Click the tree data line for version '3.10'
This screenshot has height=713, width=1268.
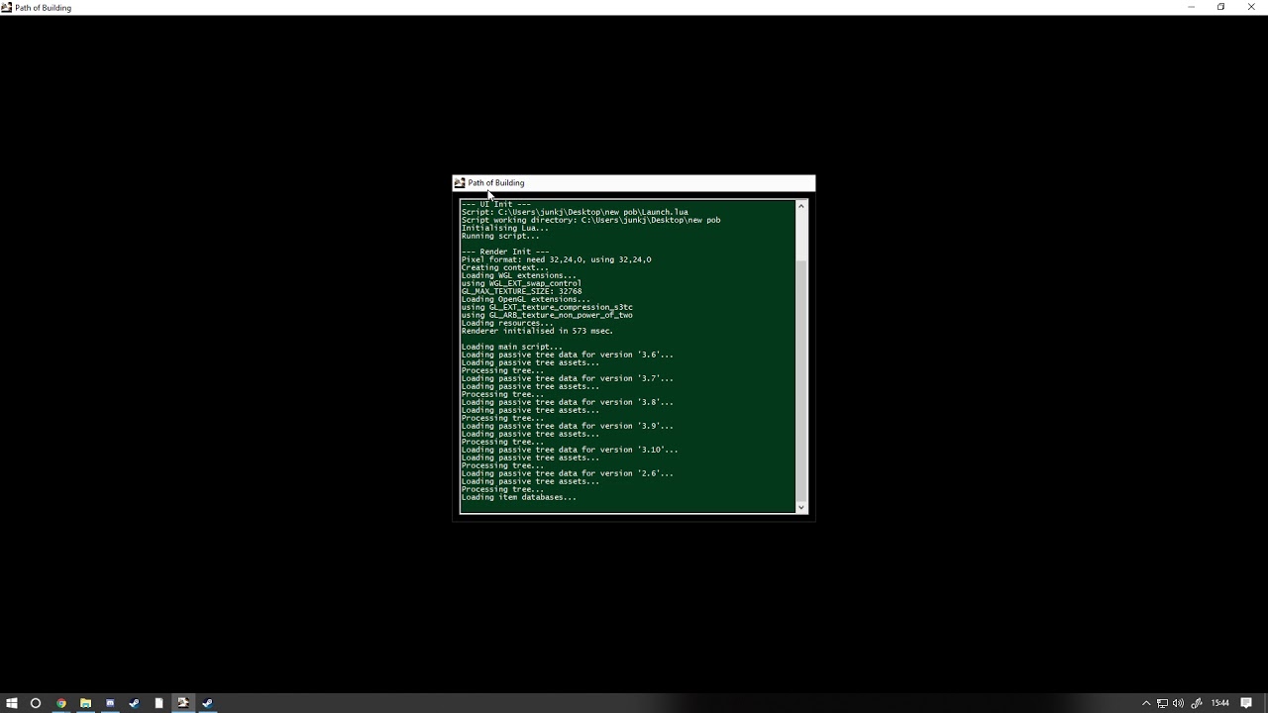(x=570, y=450)
